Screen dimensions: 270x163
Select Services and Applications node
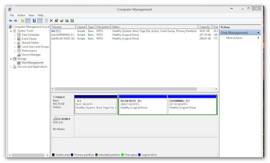pos(32,67)
